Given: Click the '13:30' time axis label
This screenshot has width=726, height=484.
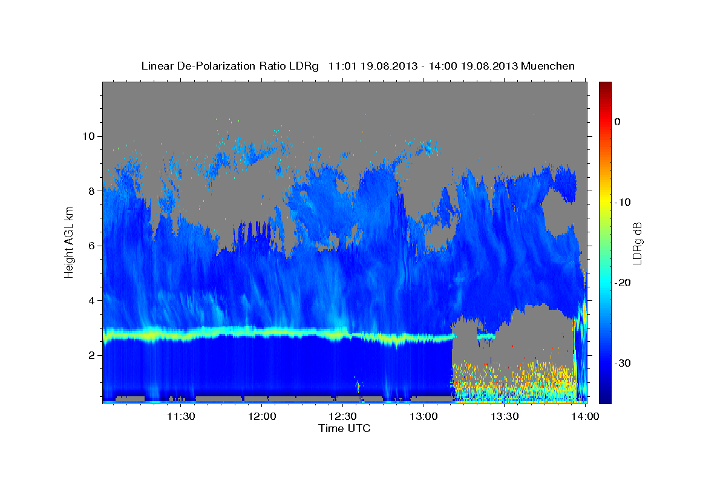Looking at the screenshot, I should pyautogui.click(x=505, y=416).
